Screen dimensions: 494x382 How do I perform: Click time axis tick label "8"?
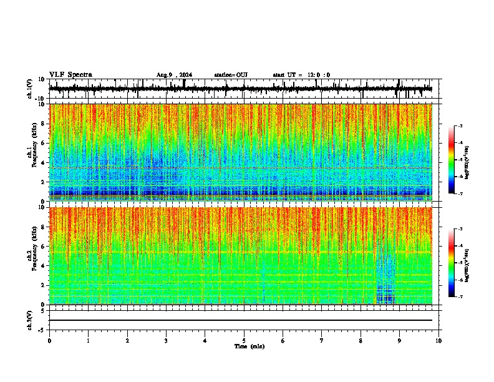point(361,341)
